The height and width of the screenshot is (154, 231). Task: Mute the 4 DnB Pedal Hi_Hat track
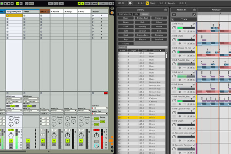coord(191,68)
